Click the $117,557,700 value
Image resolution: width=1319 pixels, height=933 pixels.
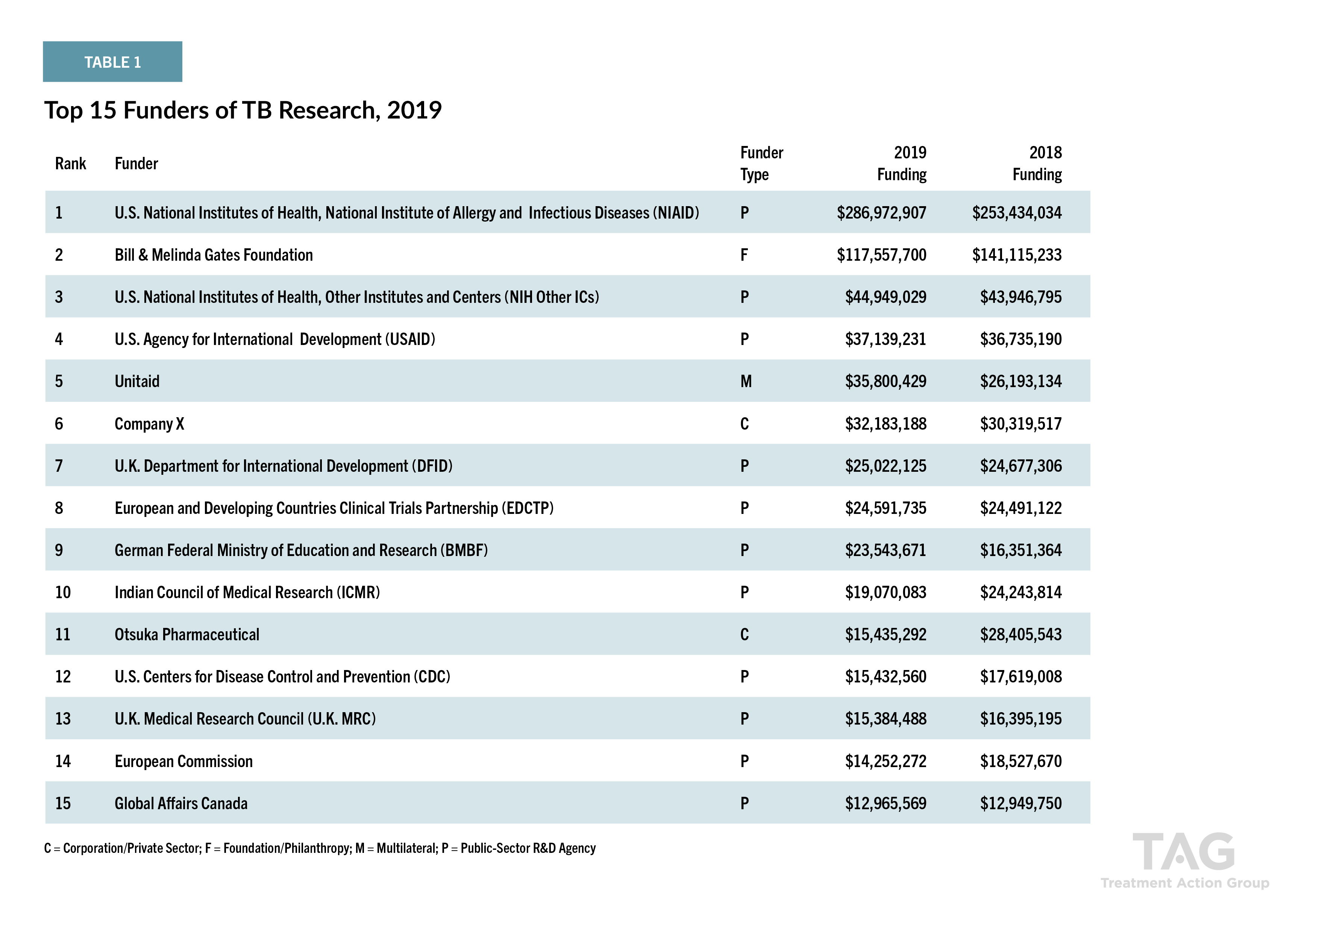(881, 255)
